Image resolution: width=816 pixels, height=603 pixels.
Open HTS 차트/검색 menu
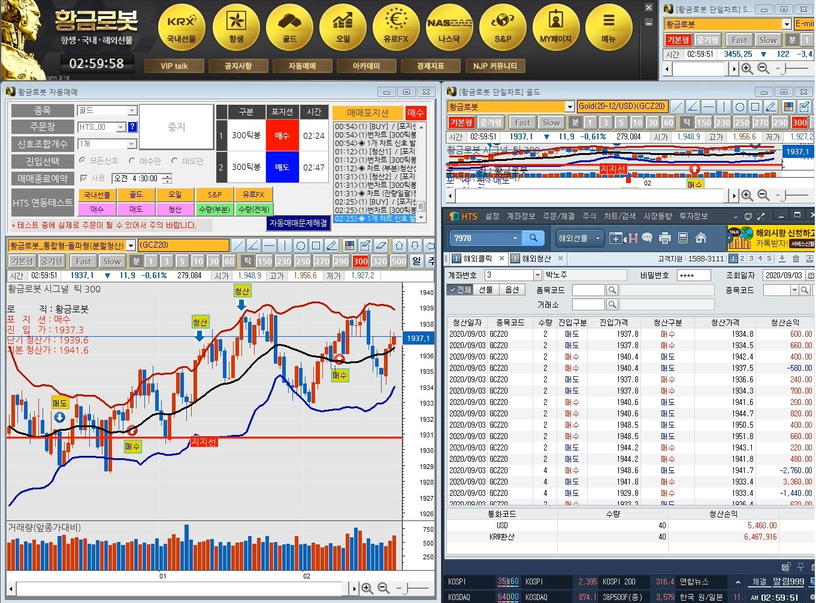pos(619,216)
